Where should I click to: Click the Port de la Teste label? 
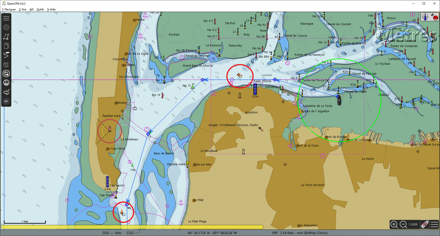(x=308, y=145)
